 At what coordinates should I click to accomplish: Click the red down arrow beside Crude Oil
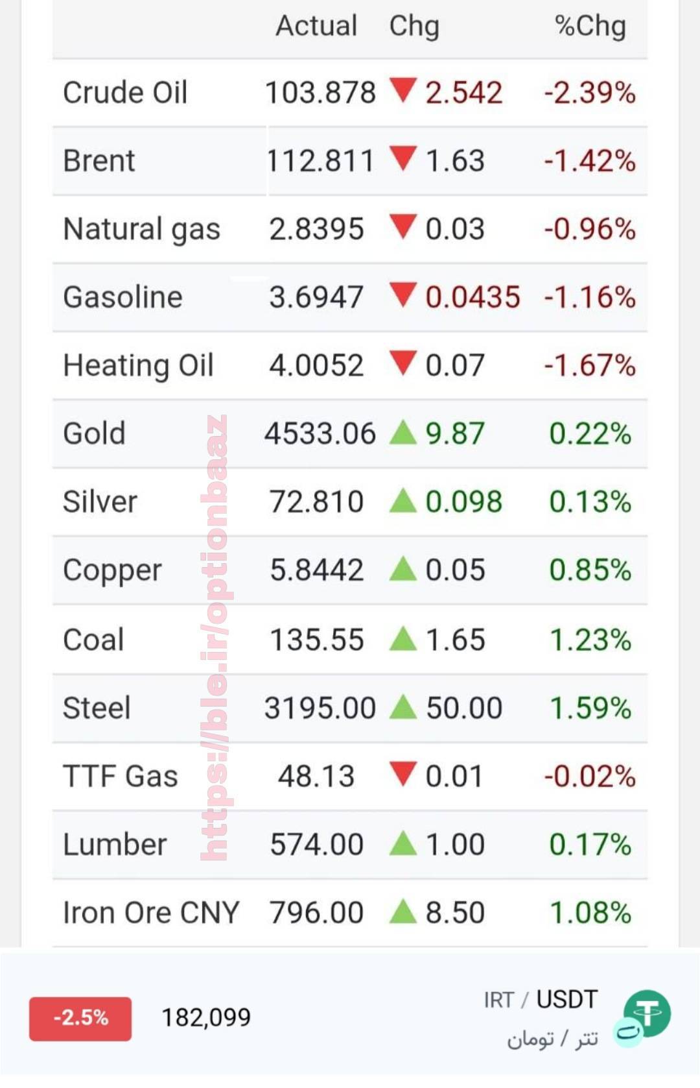point(403,90)
